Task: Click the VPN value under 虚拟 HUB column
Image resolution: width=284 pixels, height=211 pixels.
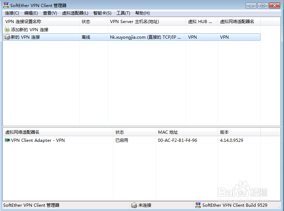Action: pyautogui.click(x=192, y=37)
